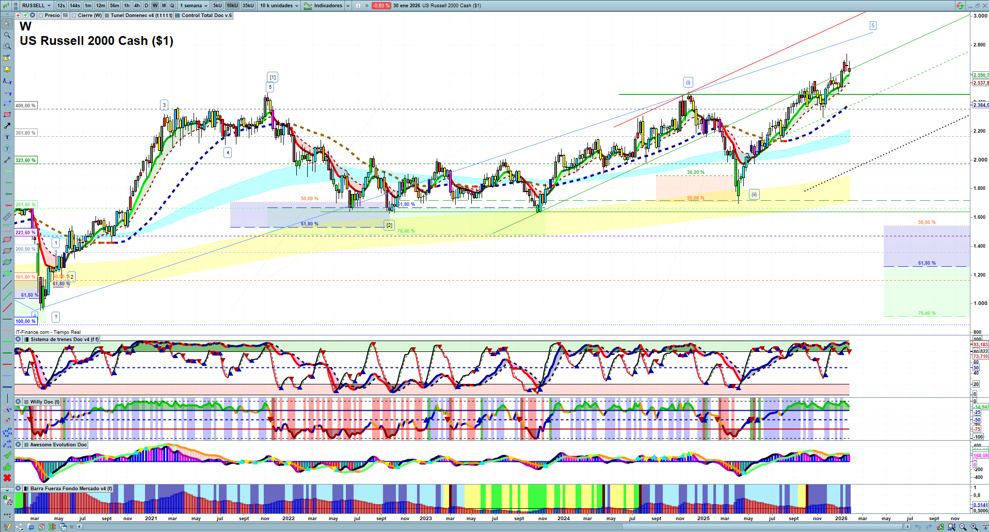Viewport: 989px width, 532px height.
Task: Open the share icon in bottom bar
Action: click(x=20, y=527)
